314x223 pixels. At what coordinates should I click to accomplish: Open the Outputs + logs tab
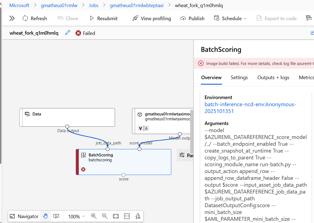[x=273, y=78]
